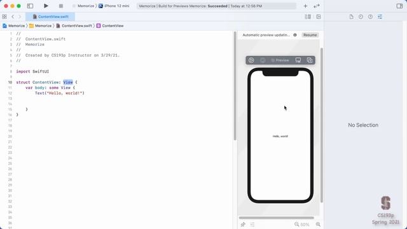The image size is (407, 229).
Task: Open editor options lines icon
Action: (x=308, y=17)
